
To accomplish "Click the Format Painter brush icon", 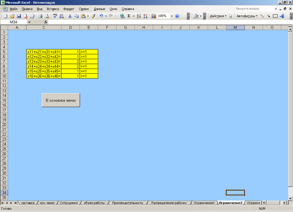I will [x=93, y=16].
